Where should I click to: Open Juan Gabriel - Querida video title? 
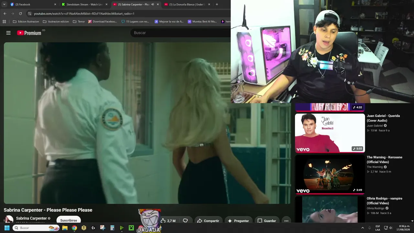pyautogui.click(x=383, y=118)
